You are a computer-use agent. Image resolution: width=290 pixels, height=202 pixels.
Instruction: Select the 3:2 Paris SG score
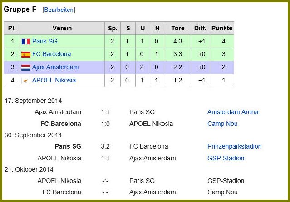[x=105, y=146]
